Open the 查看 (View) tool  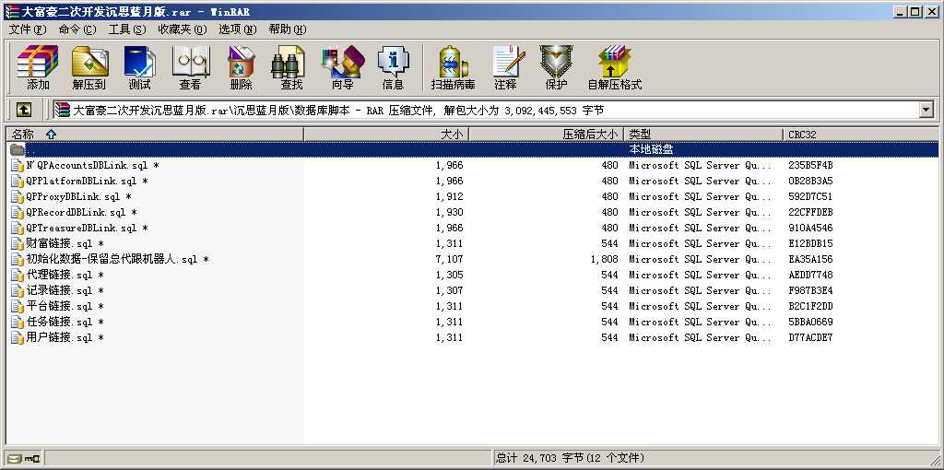point(190,67)
